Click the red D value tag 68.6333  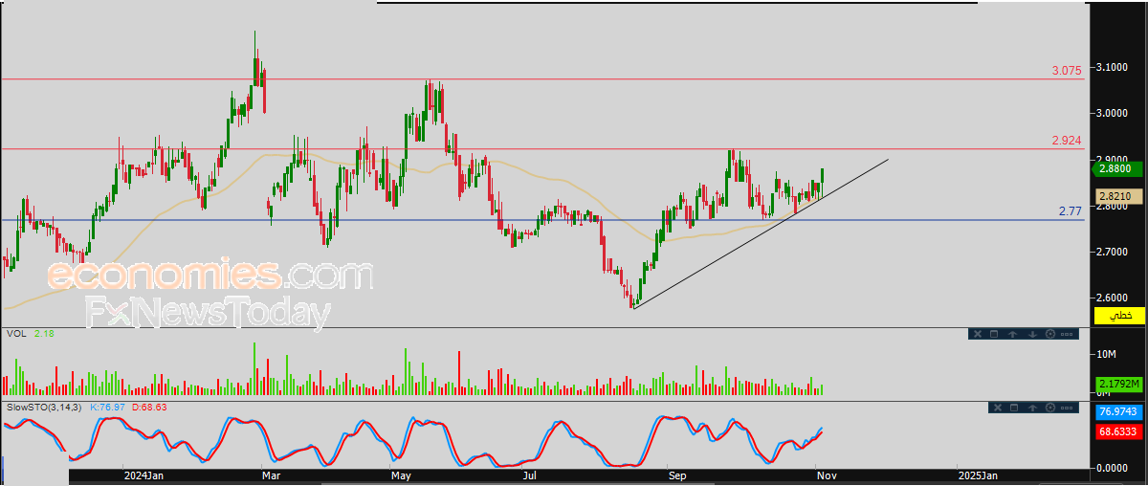point(1118,431)
